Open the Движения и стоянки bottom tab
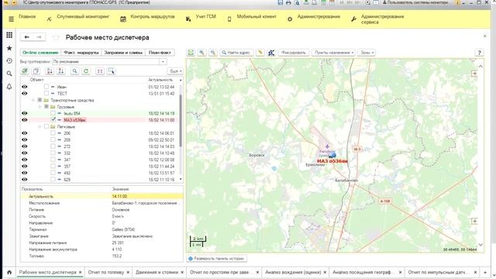 click(x=157, y=272)
